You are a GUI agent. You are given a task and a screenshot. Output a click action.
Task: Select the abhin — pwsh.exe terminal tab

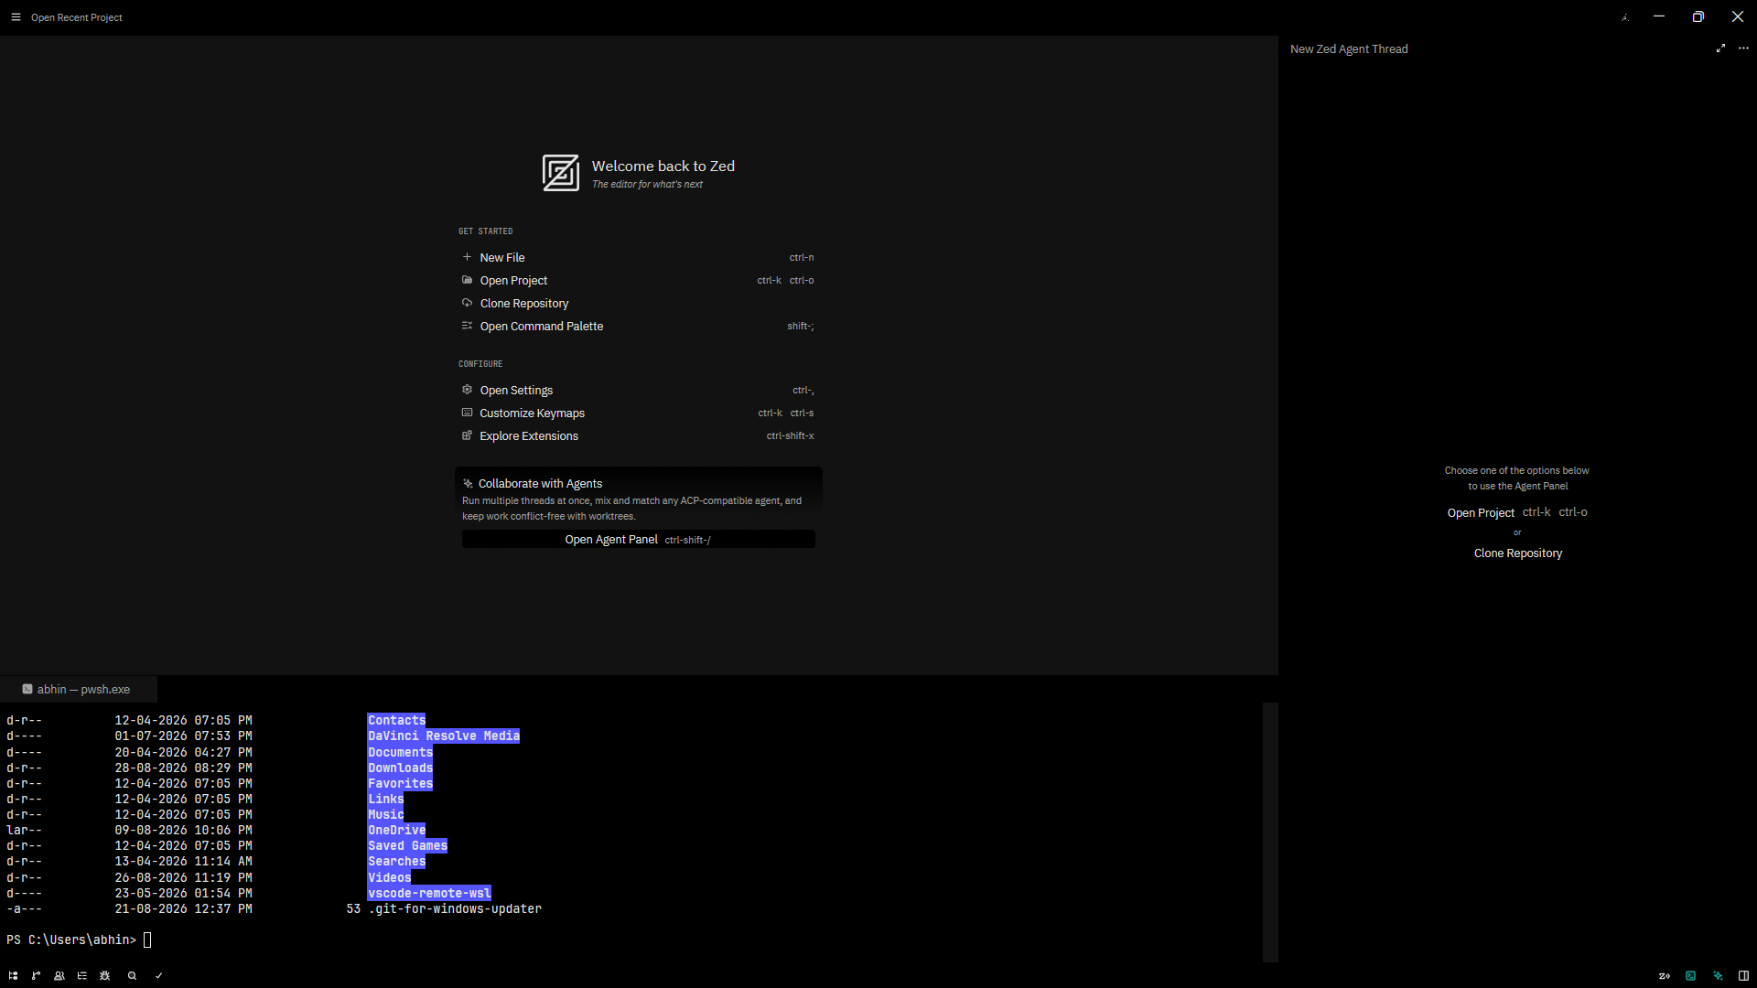pos(78,690)
